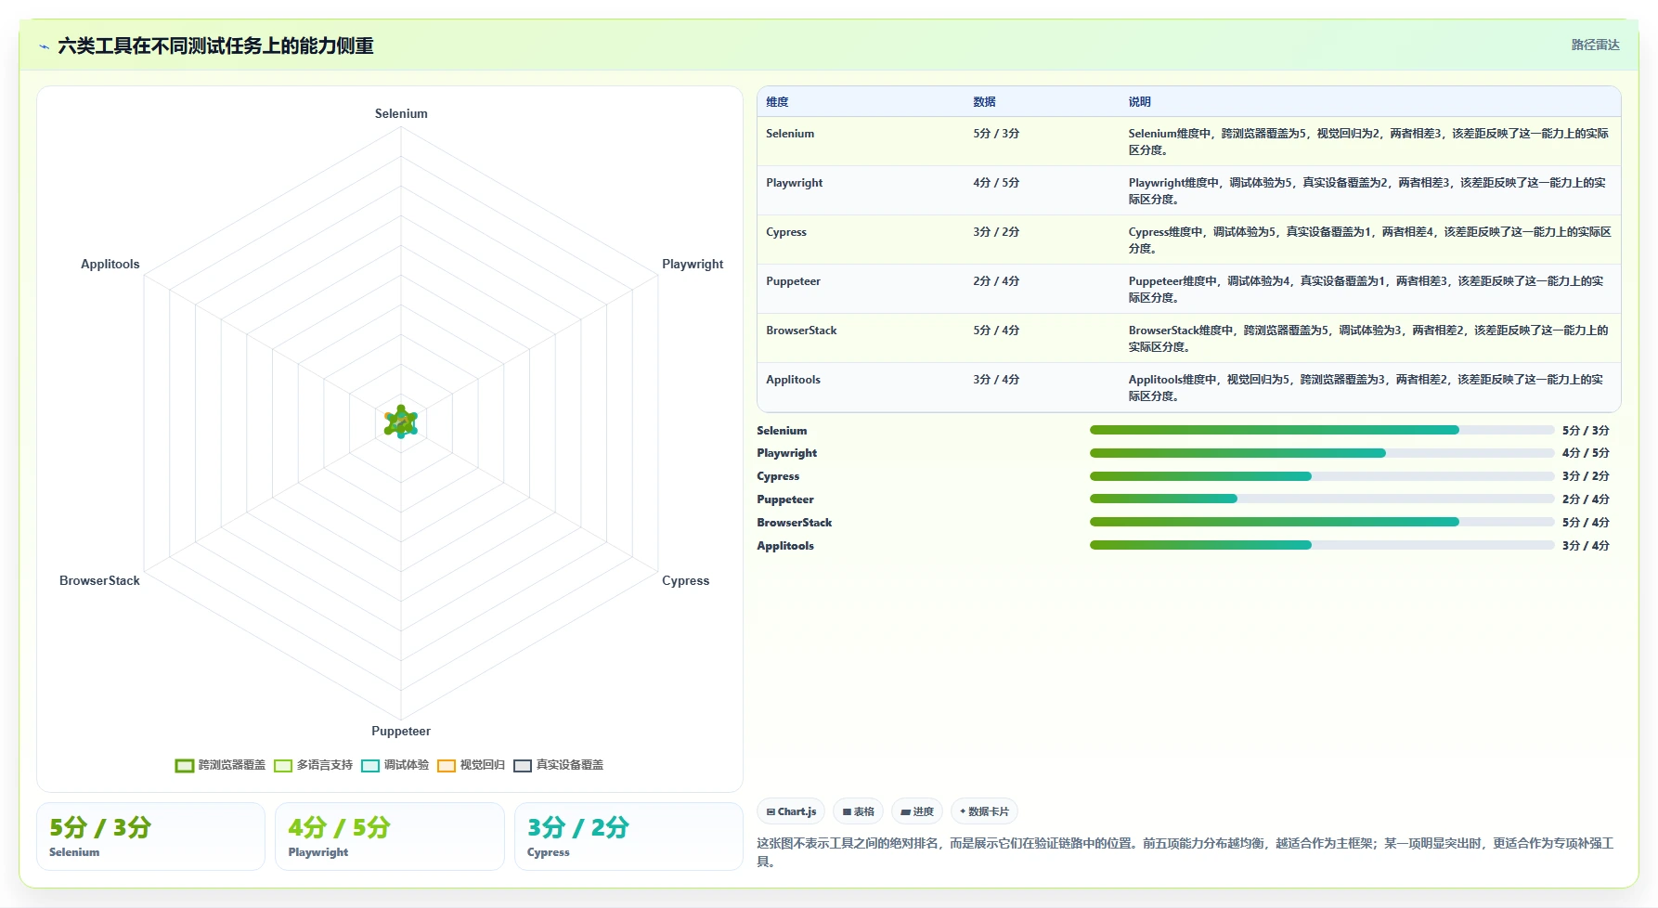Toggle the 视觉回归 legend entry
Image resolution: width=1658 pixels, height=908 pixels.
coord(471,765)
